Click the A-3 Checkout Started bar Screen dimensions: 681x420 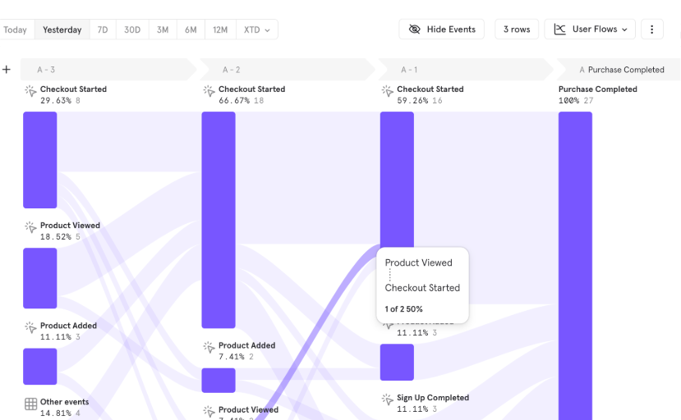point(40,160)
